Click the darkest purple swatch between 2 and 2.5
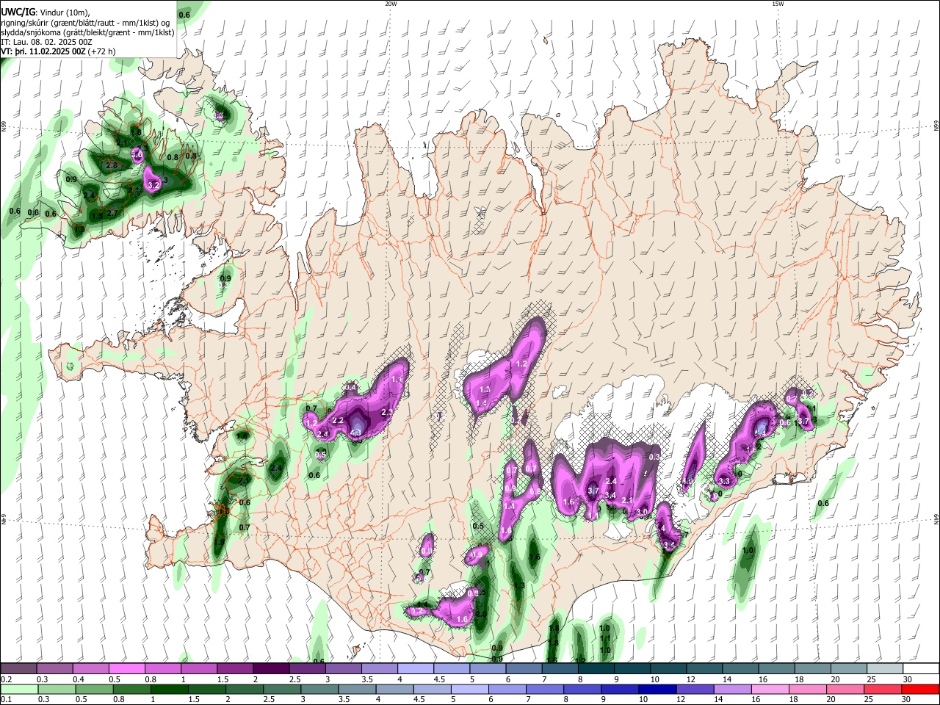The height and width of the screenshot is (705, 940). click(271, 669)
